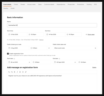104x96 pixels.
Task: Click the event Name input field
Action: [x=52, y=25]
